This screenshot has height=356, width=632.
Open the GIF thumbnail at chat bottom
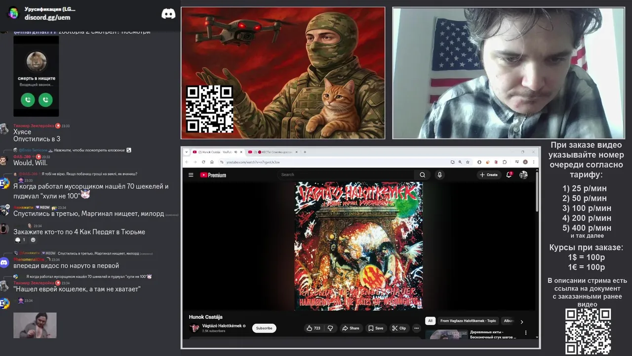35,325
